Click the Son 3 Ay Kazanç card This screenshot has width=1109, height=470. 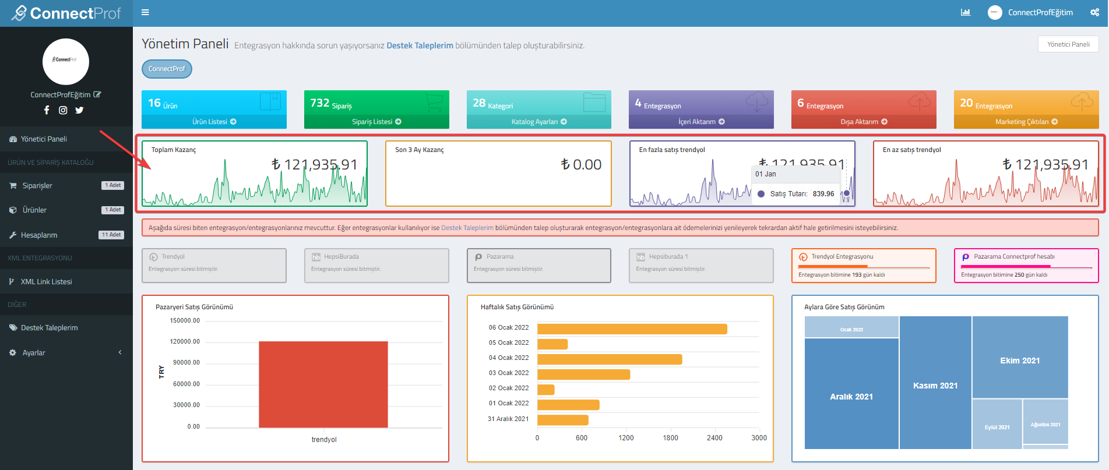[498, 174]
